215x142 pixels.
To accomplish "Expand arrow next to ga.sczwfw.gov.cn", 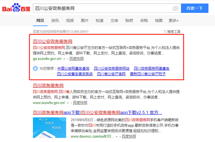I will click(64, 59).
